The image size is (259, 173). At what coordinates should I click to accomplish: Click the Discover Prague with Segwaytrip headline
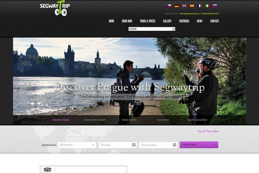coord(129,87)
